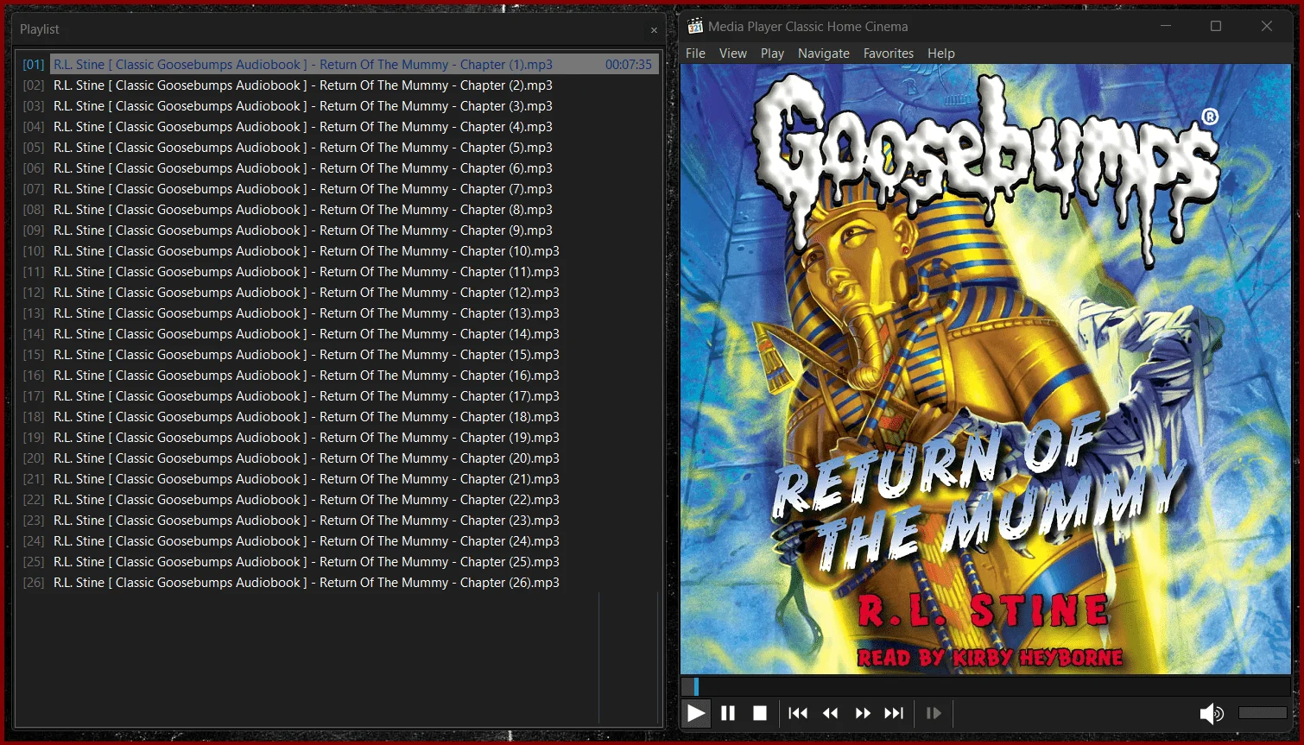Select playlist entry Chapter (12).mp3
Image resolution: width=1304 pixels, height=745 pixels.
click(340, 293)
